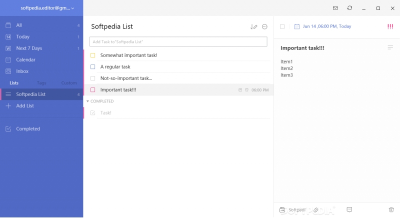This screenshot has height=219, width=400.
Task: Mark task complete in detail pane
Action: click(x=282, y=26)
